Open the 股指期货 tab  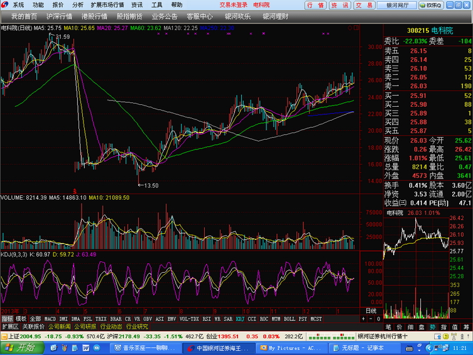point(129,16)
